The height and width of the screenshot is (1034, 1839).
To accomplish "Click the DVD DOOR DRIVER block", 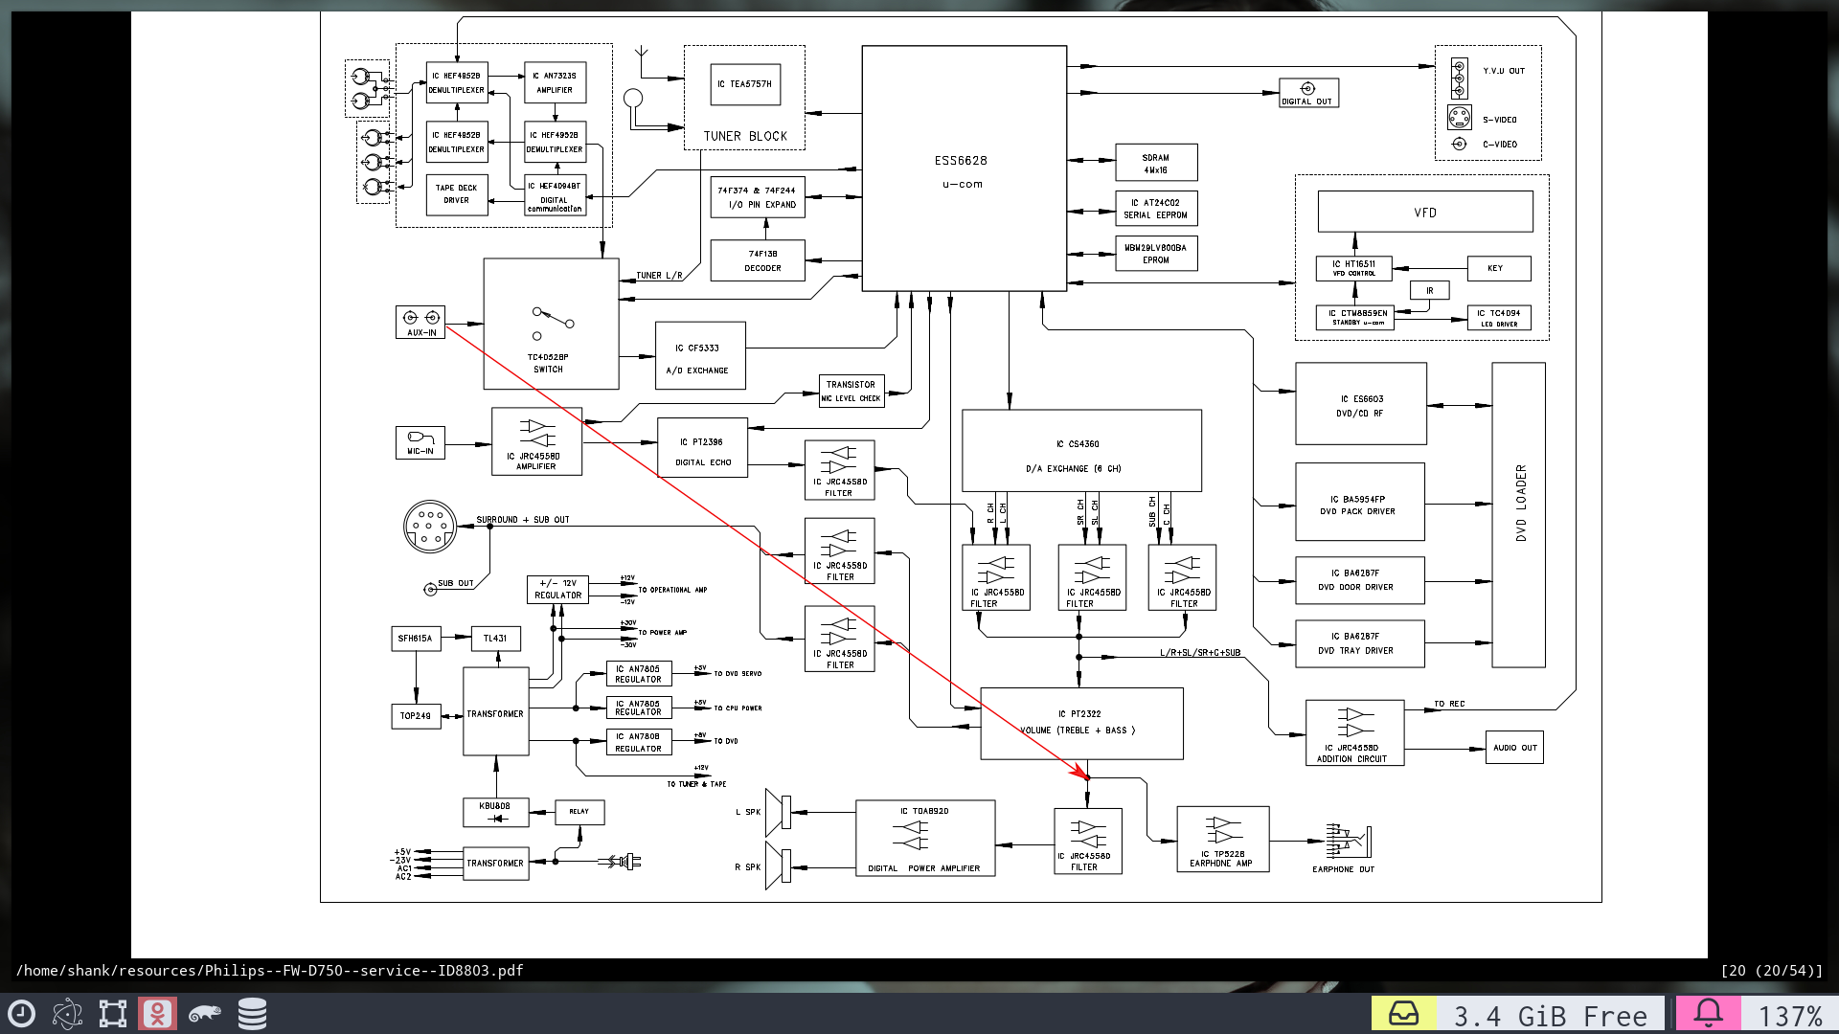I will [x=1360, y=580].
